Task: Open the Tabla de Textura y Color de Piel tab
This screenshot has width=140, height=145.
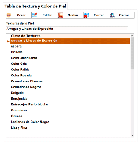Action: 35,6
